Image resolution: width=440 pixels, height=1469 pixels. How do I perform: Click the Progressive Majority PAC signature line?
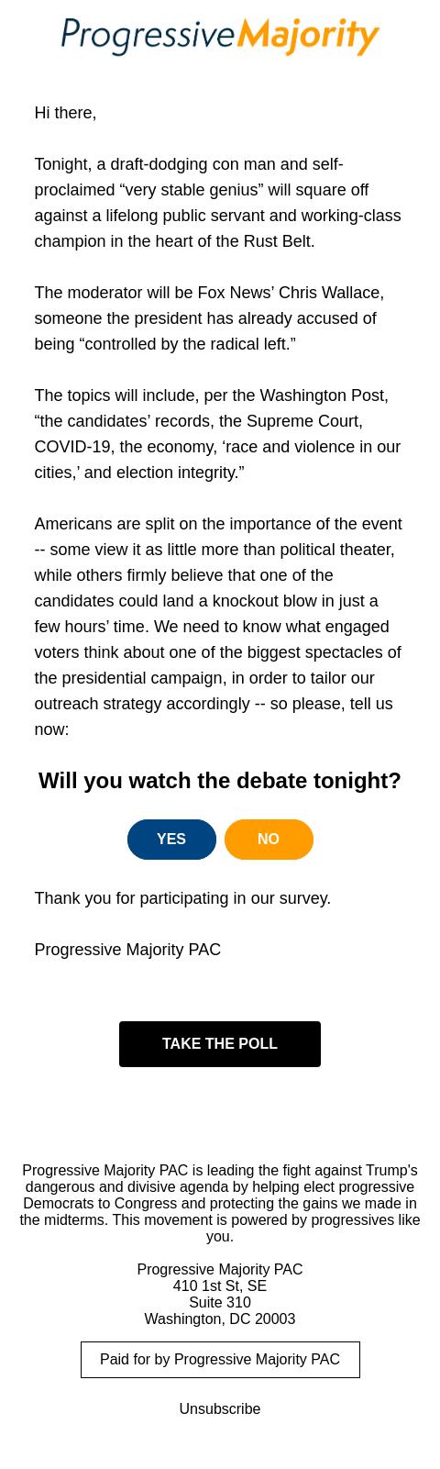pos(127,950)
